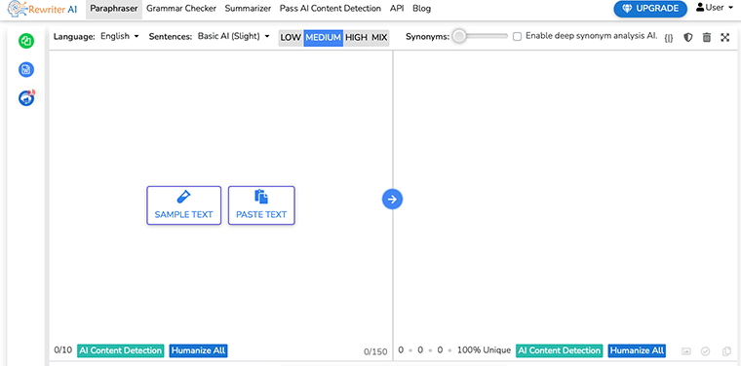Expand editor to fullscreen
Image resolution: width=741 pixels, height=366 pixels.
(x=725, y=37)
